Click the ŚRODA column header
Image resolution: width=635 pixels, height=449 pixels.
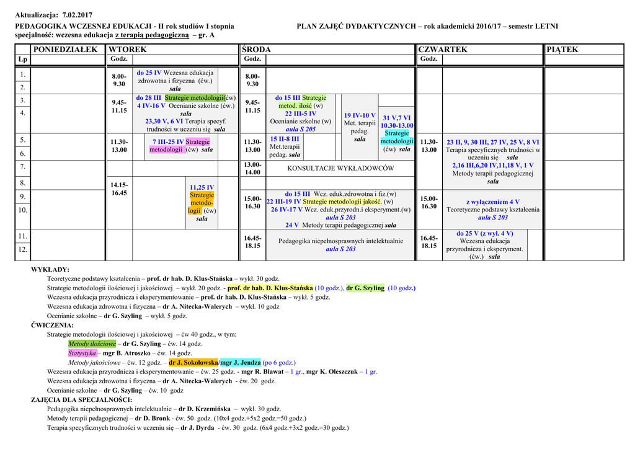[x=256, y=50]
